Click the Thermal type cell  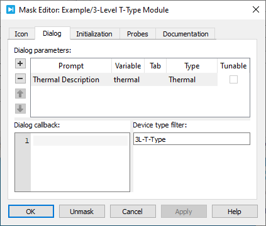pyautogui.click(x=192, y=80)
